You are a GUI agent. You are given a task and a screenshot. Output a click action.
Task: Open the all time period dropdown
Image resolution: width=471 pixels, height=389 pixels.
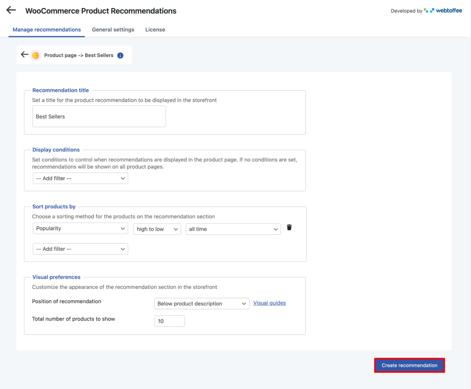[x=233, y=229]
